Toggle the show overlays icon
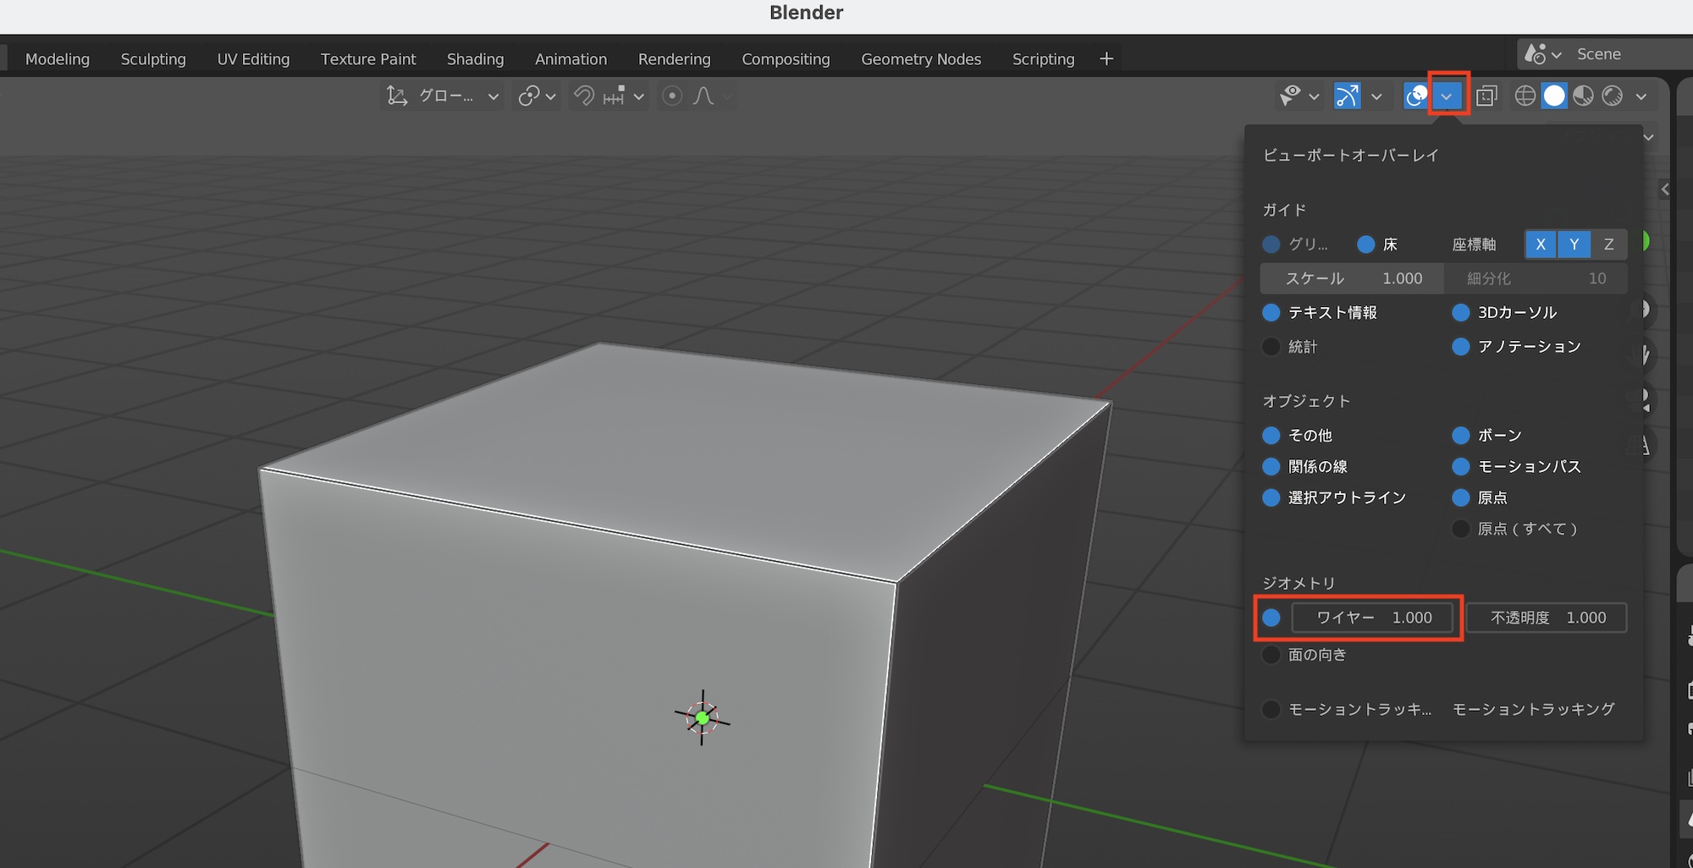1693x868 pixels. 1415,96
